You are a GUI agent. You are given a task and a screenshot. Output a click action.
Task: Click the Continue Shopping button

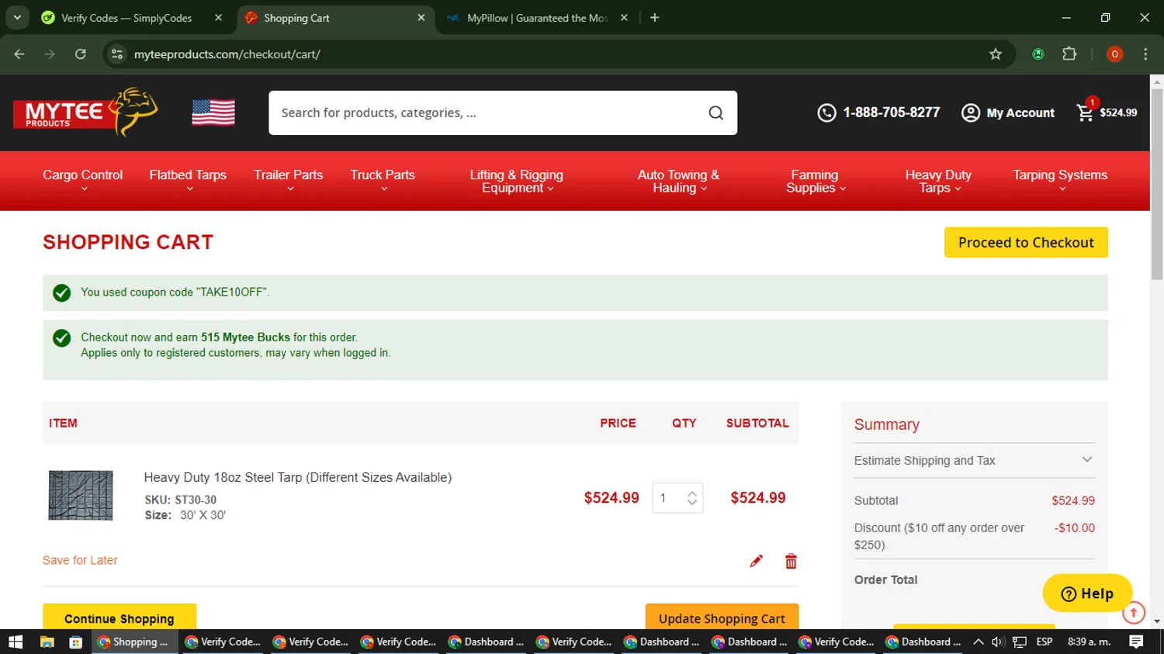(x=120, y=618)
